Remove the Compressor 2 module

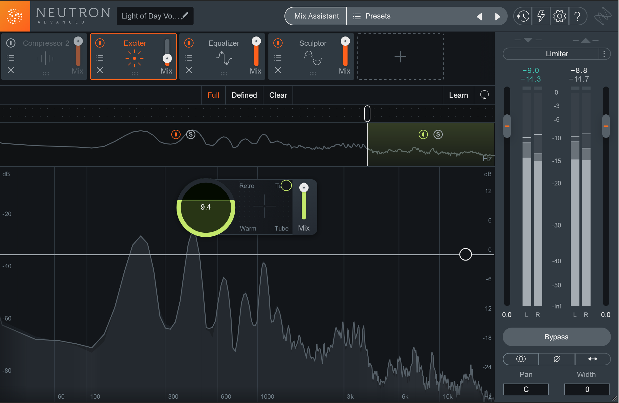11,70
